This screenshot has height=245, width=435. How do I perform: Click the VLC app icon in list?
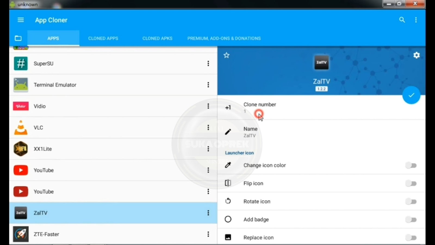click(x=21, y=127)
